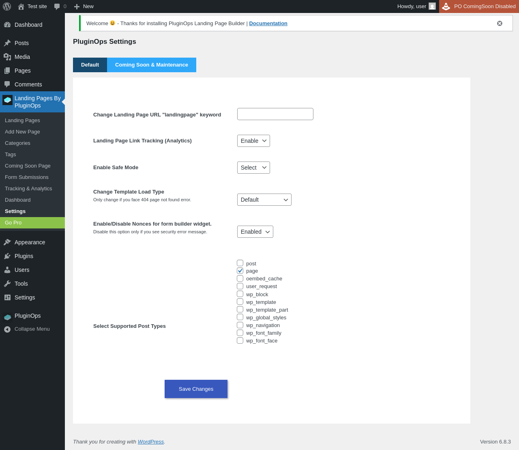Expand the Template Load Type Default dropdown
The width and height of the screenshot is (519, 450).
coord(264,200)
